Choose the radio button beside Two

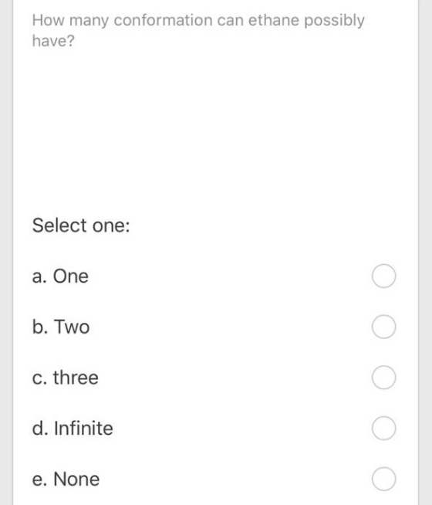click(383, 327)
